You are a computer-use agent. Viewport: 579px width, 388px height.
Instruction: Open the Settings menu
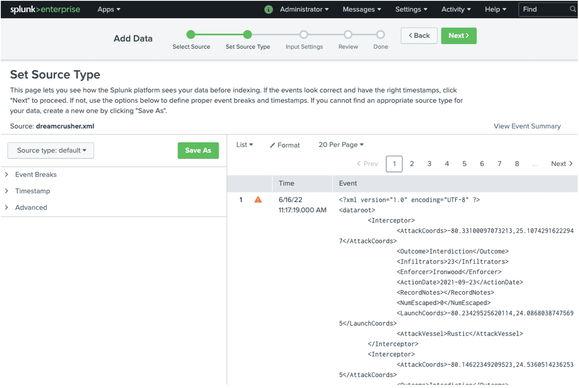(411, 9)
